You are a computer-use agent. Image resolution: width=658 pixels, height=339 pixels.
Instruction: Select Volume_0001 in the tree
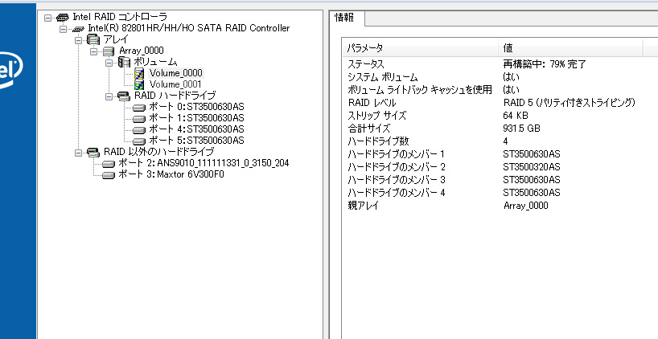click(175, 84)
